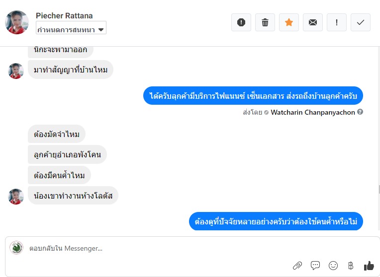
Task: Click help icon beside Watcharin Chanpanyachon
Action: click(360, 112)
